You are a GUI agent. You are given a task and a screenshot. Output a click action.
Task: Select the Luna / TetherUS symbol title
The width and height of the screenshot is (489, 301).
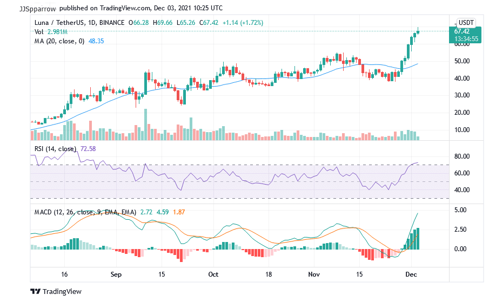point(59,23)
